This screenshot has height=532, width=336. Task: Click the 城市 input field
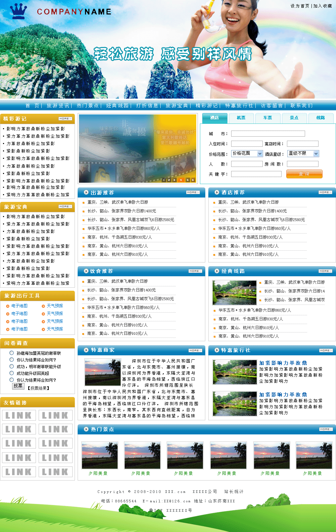pyautogui.click(x=268, y=134)
